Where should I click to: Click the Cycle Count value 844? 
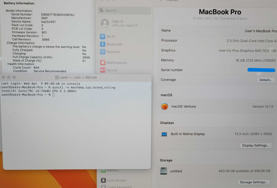pos(36,68)
